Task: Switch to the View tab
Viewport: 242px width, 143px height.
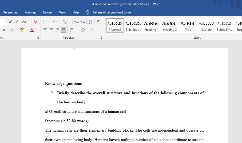Action: tap(62, 12)
